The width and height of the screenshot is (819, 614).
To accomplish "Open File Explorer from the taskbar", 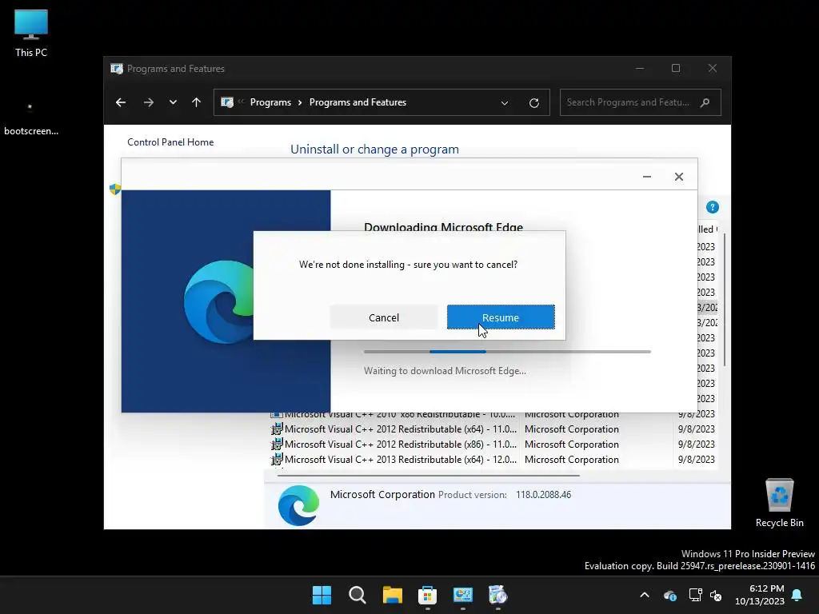I will pos(392,595).
